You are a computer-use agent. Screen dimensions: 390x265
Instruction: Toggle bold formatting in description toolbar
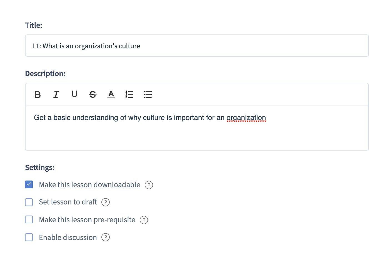(38, 95)
